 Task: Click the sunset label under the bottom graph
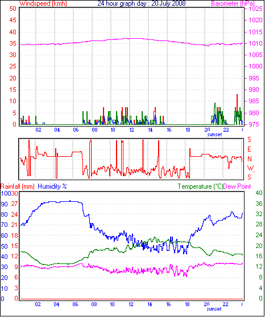pyautogui.click(x=214, y=309)
